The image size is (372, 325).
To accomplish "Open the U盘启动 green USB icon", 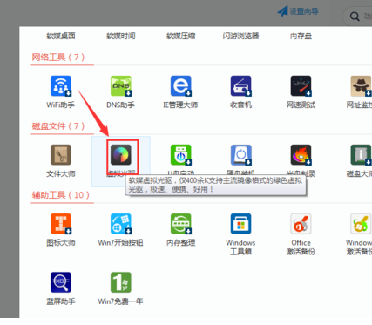I will 180,155.
